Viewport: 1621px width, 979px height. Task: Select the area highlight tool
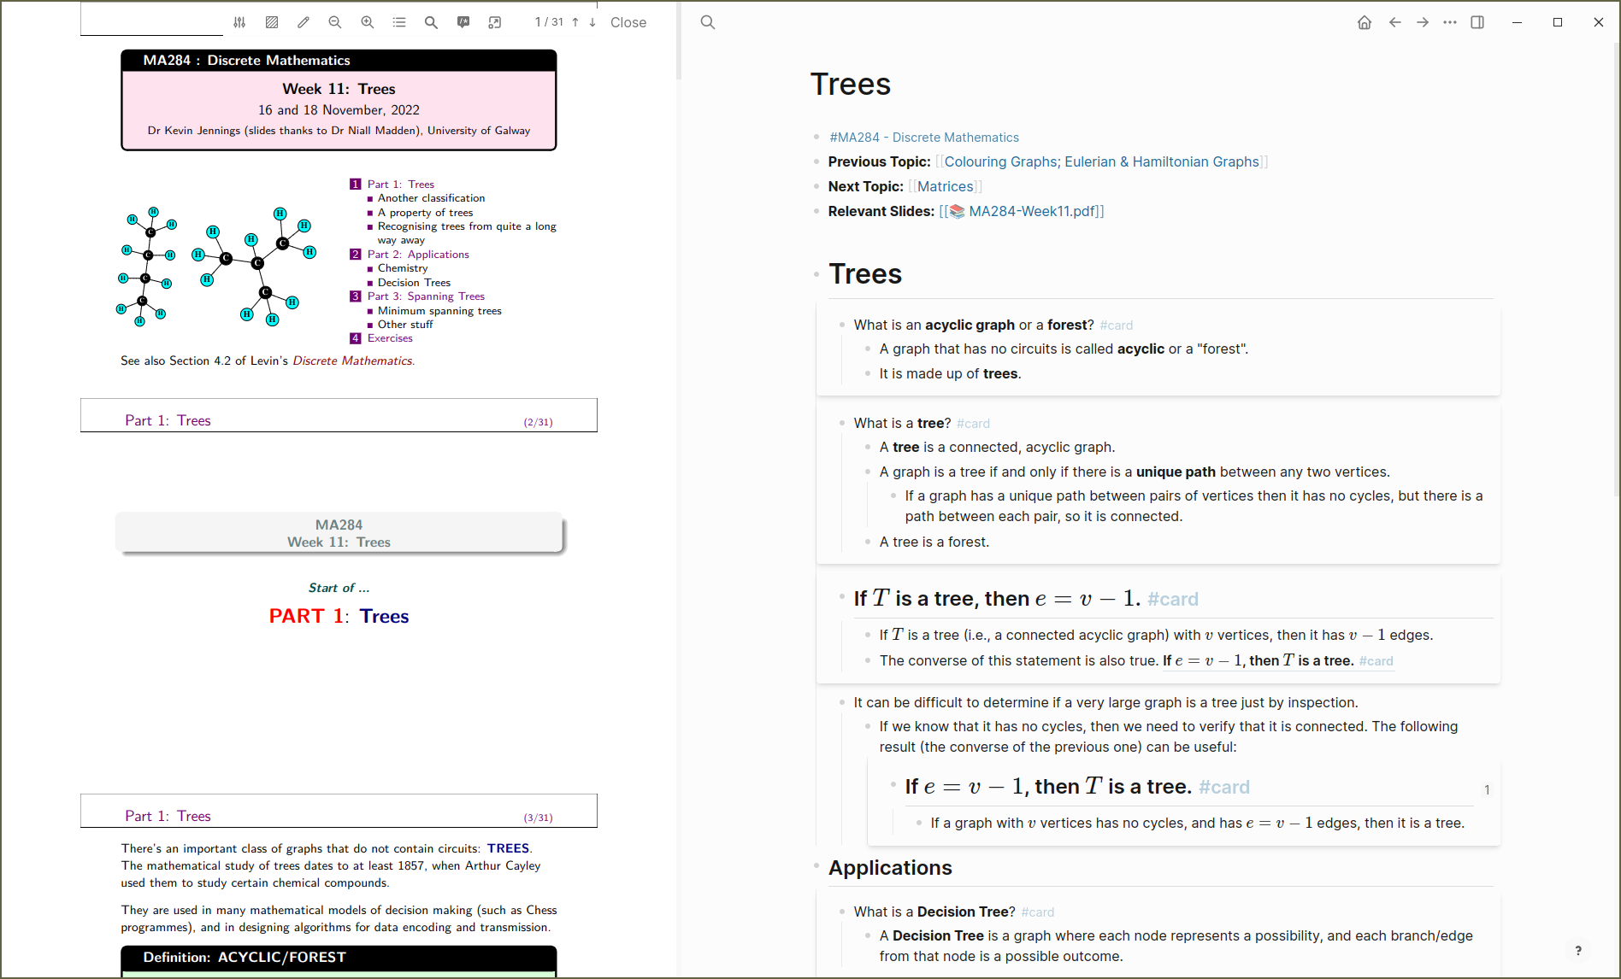click(x=272, y=22)
